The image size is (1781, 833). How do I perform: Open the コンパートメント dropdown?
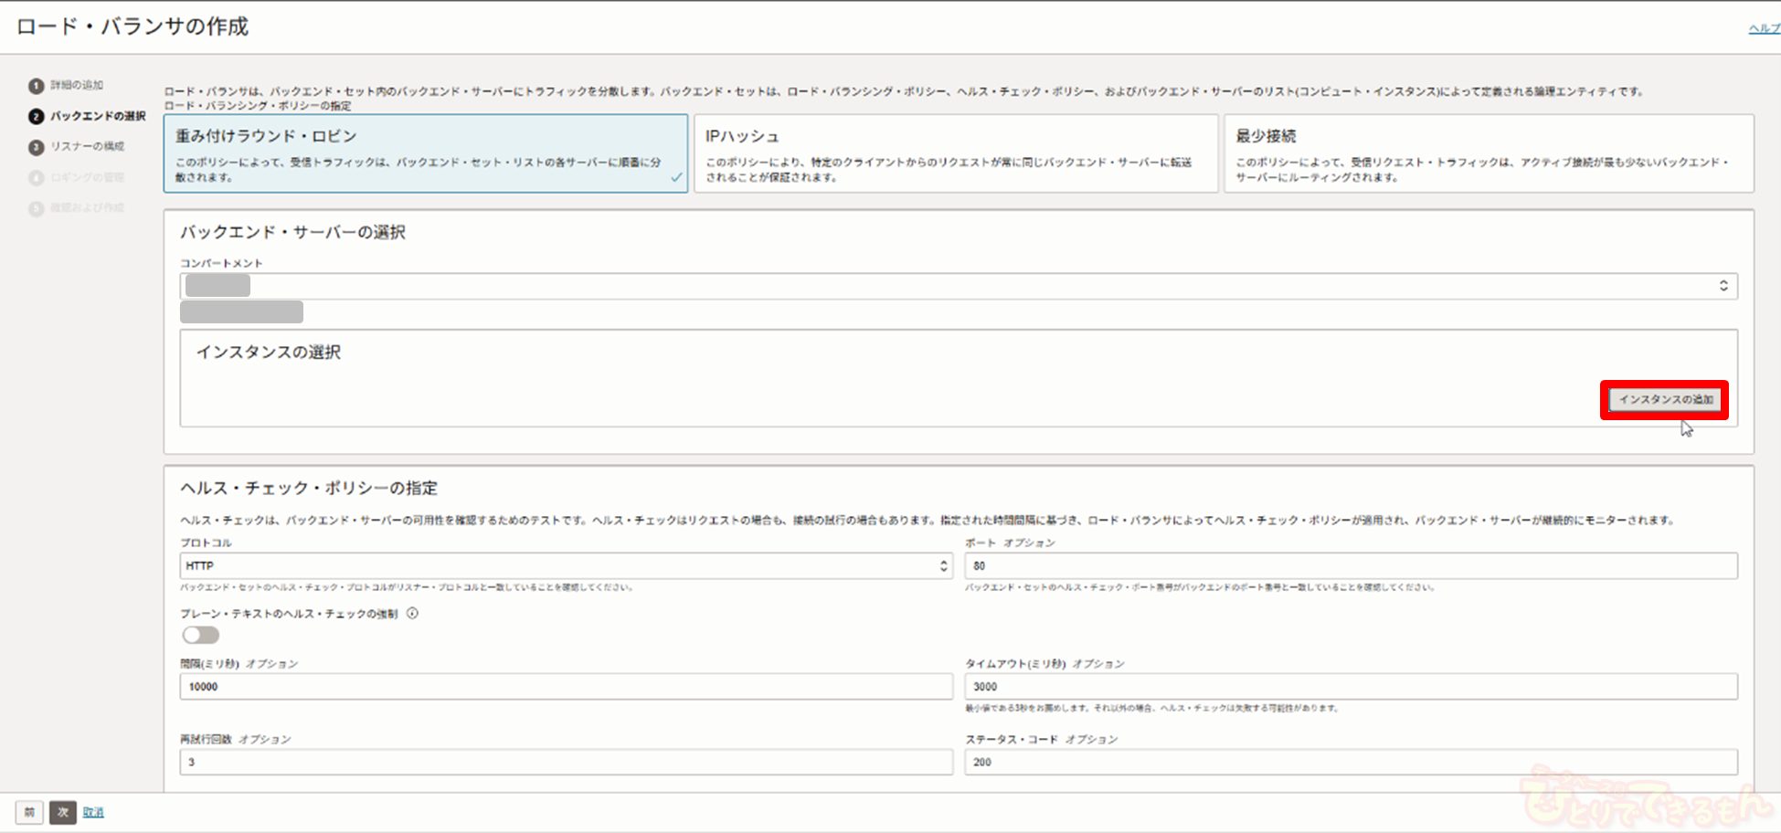958,286
